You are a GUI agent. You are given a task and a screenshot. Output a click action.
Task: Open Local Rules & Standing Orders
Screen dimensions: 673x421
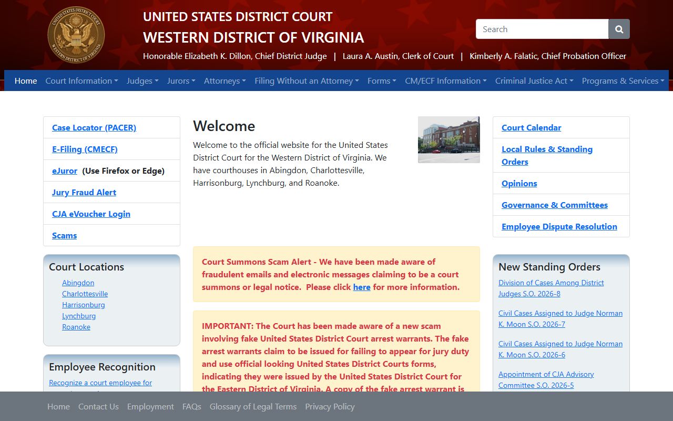pos(547,155)
